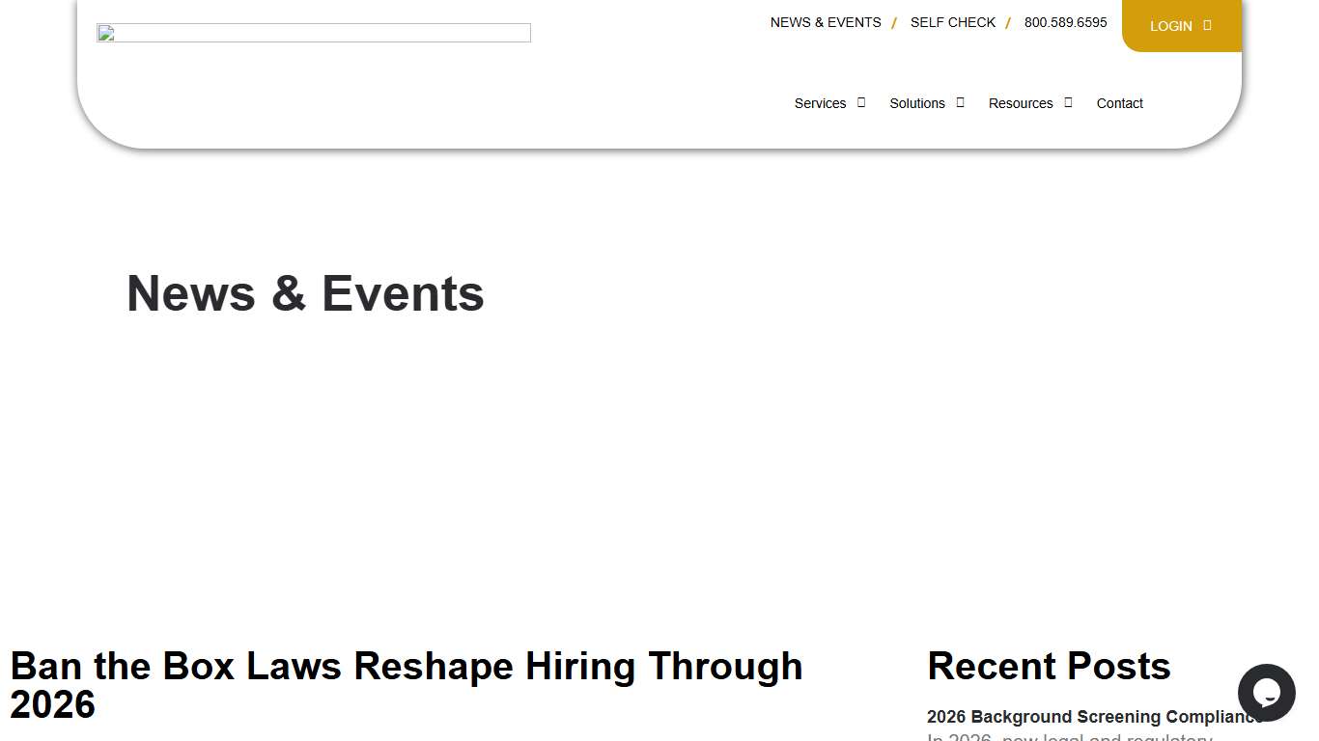Expand the Solutions navigation menu
Viewport: 1319px width, 741px height.
[x=917, y=103]
